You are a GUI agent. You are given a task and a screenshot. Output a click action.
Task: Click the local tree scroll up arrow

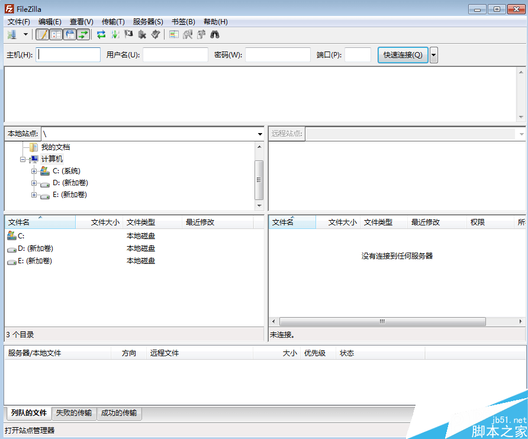coord(259,147)
